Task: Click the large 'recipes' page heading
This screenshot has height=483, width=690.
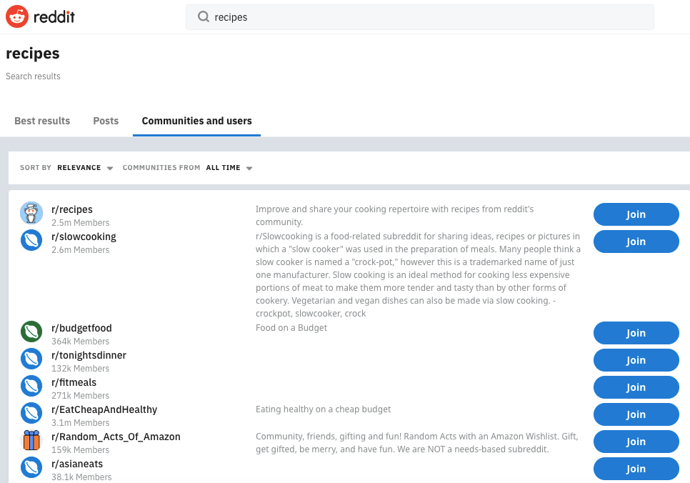Action: point(33,54)
